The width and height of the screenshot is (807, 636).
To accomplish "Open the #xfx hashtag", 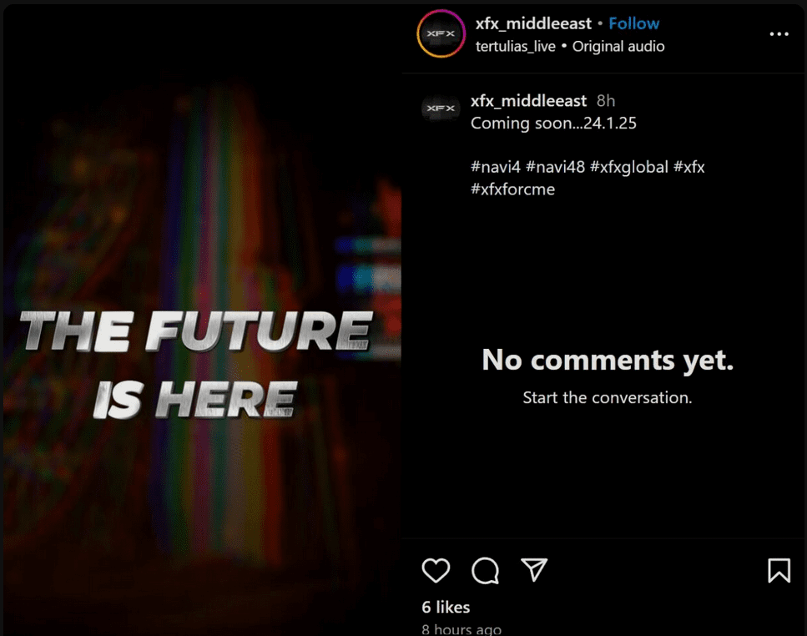I will pos(689,167).
